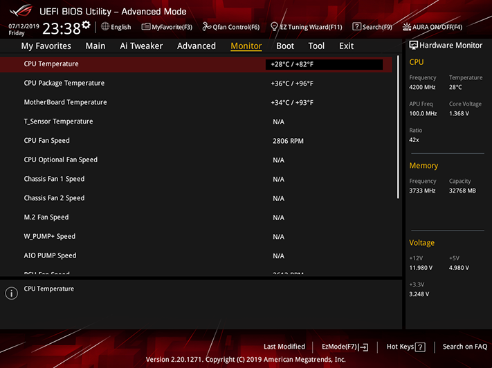The height and width of the screenshot is (368, 492).
Task: Click the settings list scrollbar
Action: (x=398, y=127)
